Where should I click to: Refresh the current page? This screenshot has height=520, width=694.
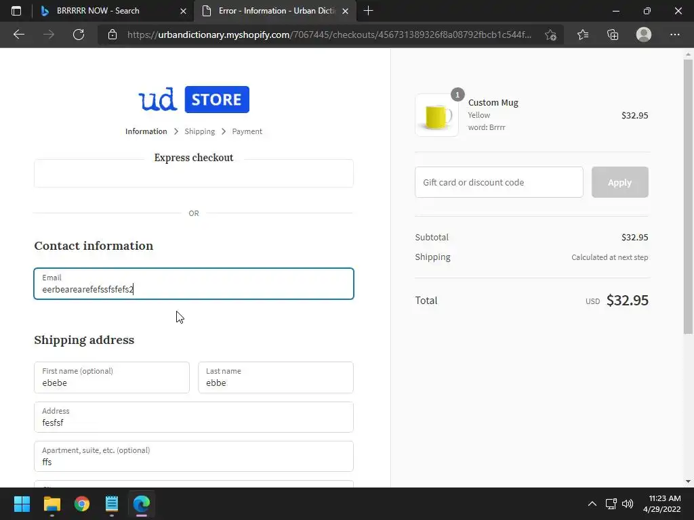(79, 35)
